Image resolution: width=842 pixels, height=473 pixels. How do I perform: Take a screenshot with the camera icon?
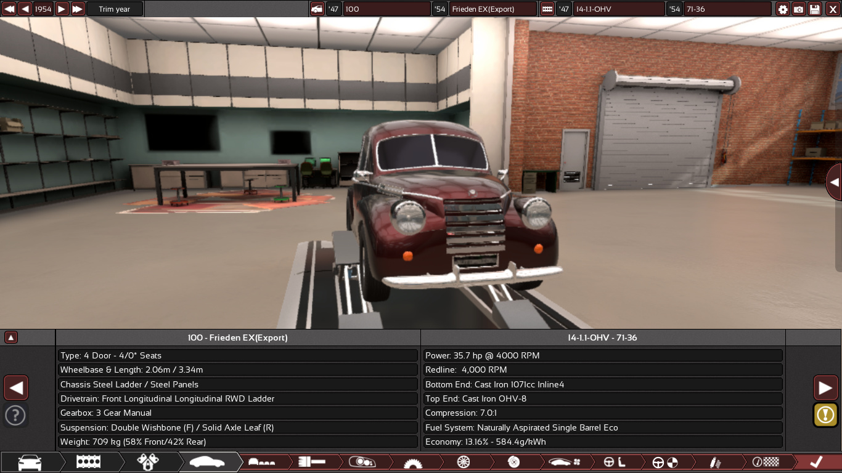[x=799, y=9]
